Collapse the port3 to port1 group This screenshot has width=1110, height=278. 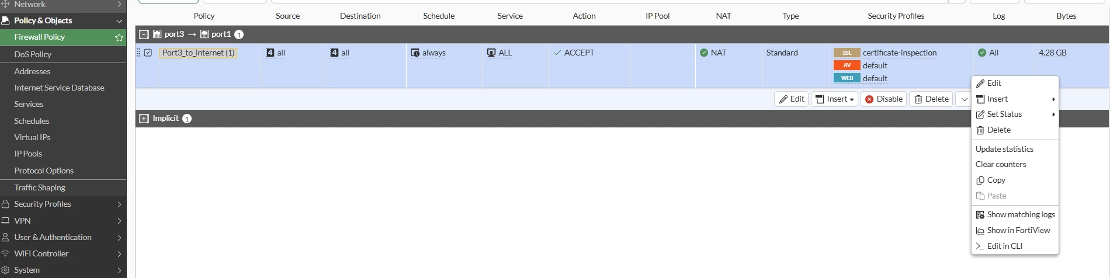144,34
